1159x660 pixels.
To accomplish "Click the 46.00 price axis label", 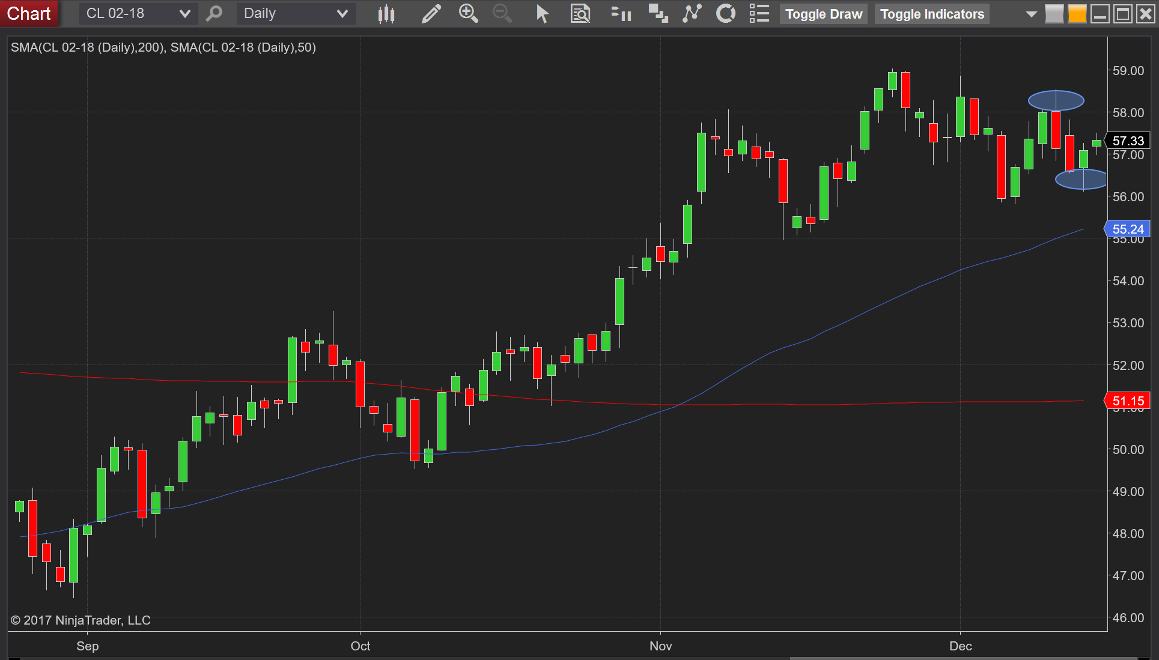I will (x=1128, y=617).
